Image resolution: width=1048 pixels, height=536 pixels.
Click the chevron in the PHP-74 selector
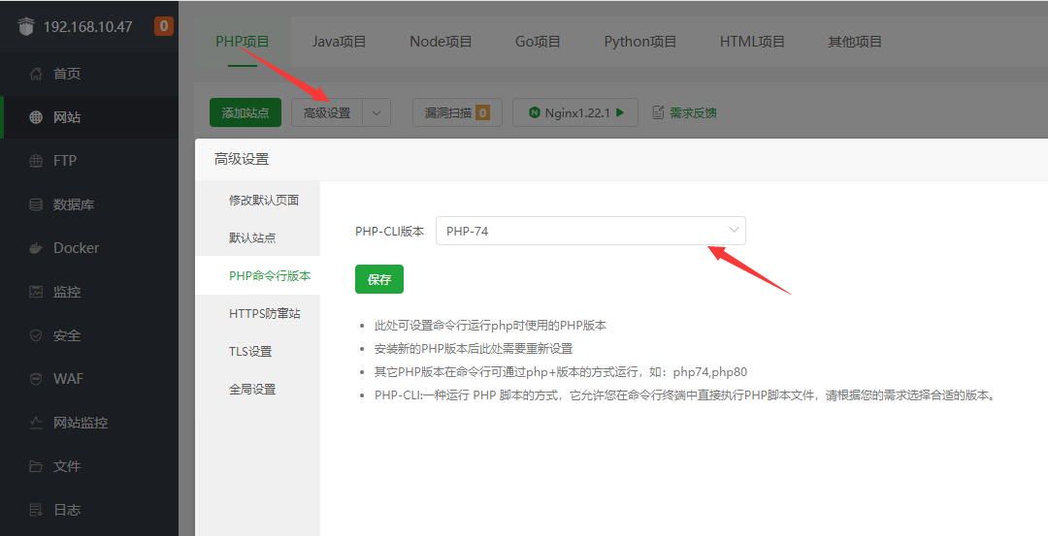[734, 230]
